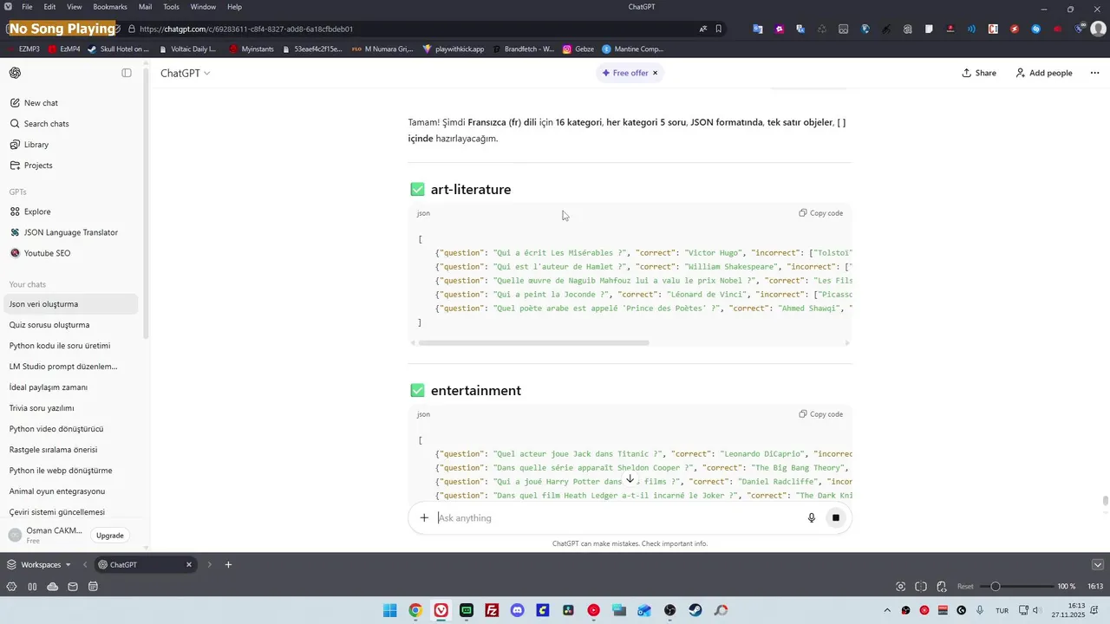Click the art-literature code horizontal scrollbar

pyautogui.click(x=533, y=343)
